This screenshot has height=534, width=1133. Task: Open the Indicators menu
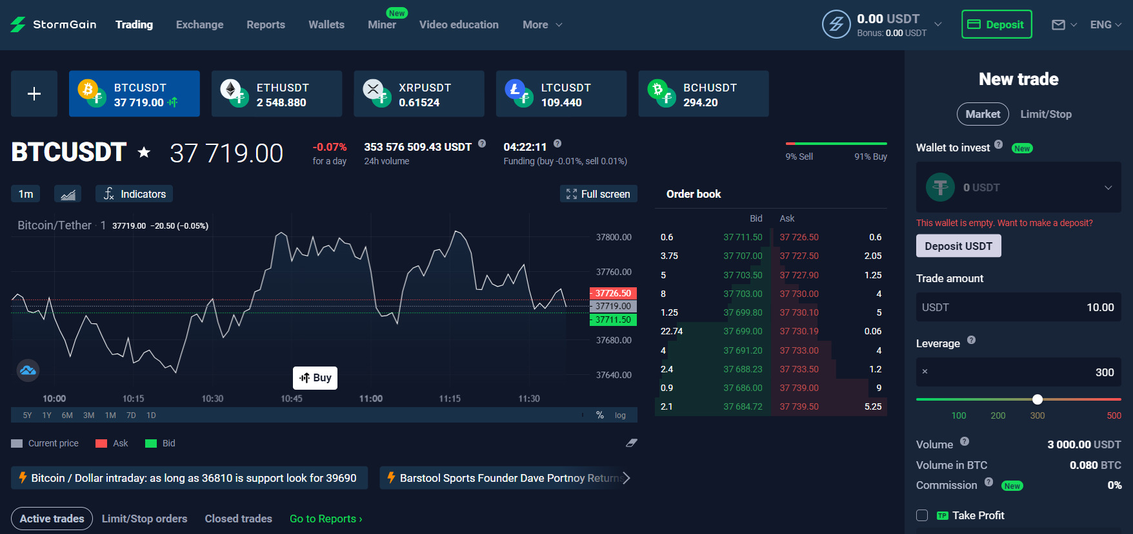coord(134,194)
